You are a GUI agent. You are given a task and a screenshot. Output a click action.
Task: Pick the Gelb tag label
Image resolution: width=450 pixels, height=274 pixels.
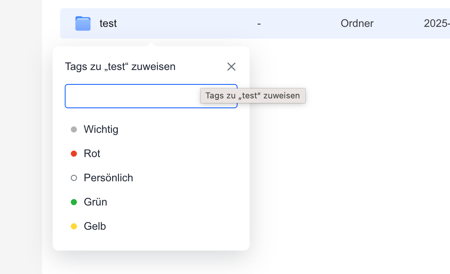(x=95, y=226)
